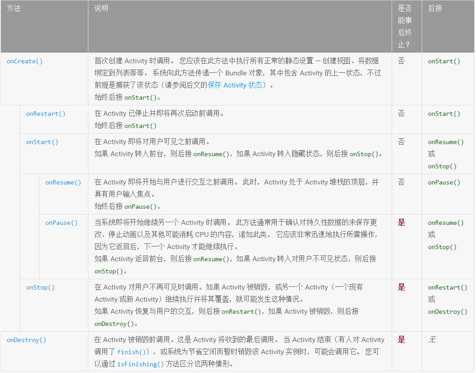Open the onRestart() link in the 方法 column

46,114
